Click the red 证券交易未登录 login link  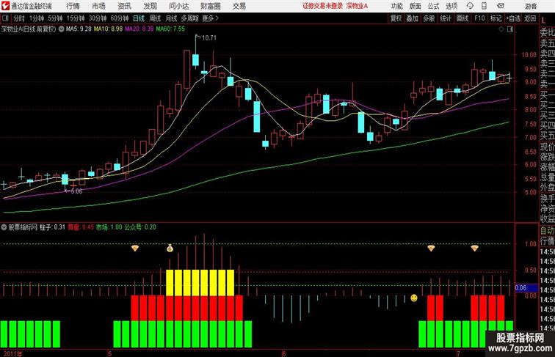click(322, 6)
